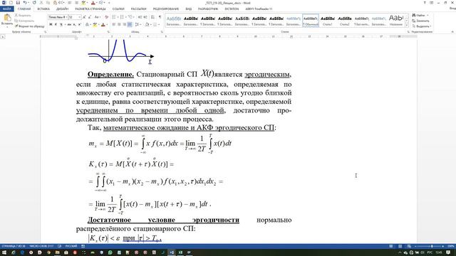Open the Выделить (Select) dropdown

[x=422, y=26]
